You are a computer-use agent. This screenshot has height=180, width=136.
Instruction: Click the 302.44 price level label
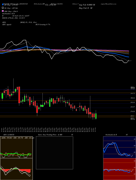click(x=132, y=98)
